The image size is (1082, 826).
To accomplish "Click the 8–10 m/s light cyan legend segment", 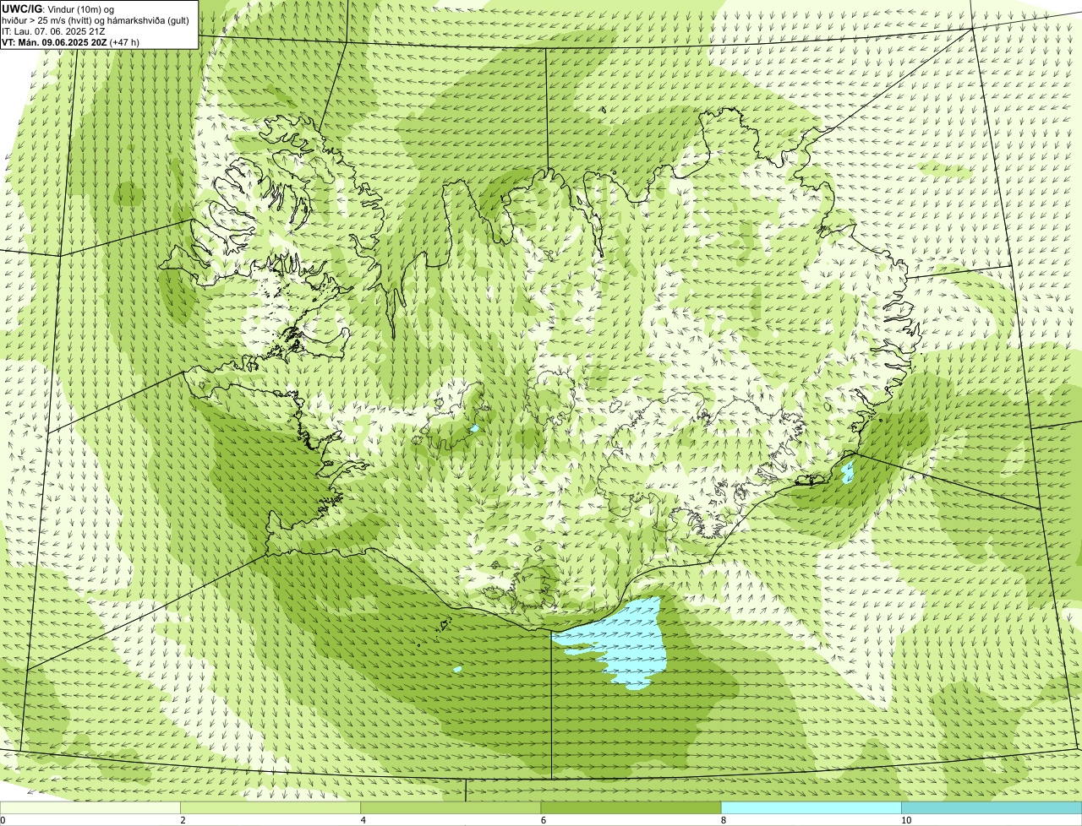I will point(811,808).
